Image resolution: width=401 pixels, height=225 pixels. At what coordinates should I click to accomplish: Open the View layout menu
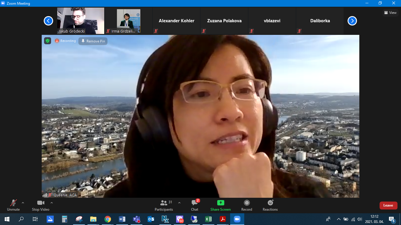coord(390,13)
